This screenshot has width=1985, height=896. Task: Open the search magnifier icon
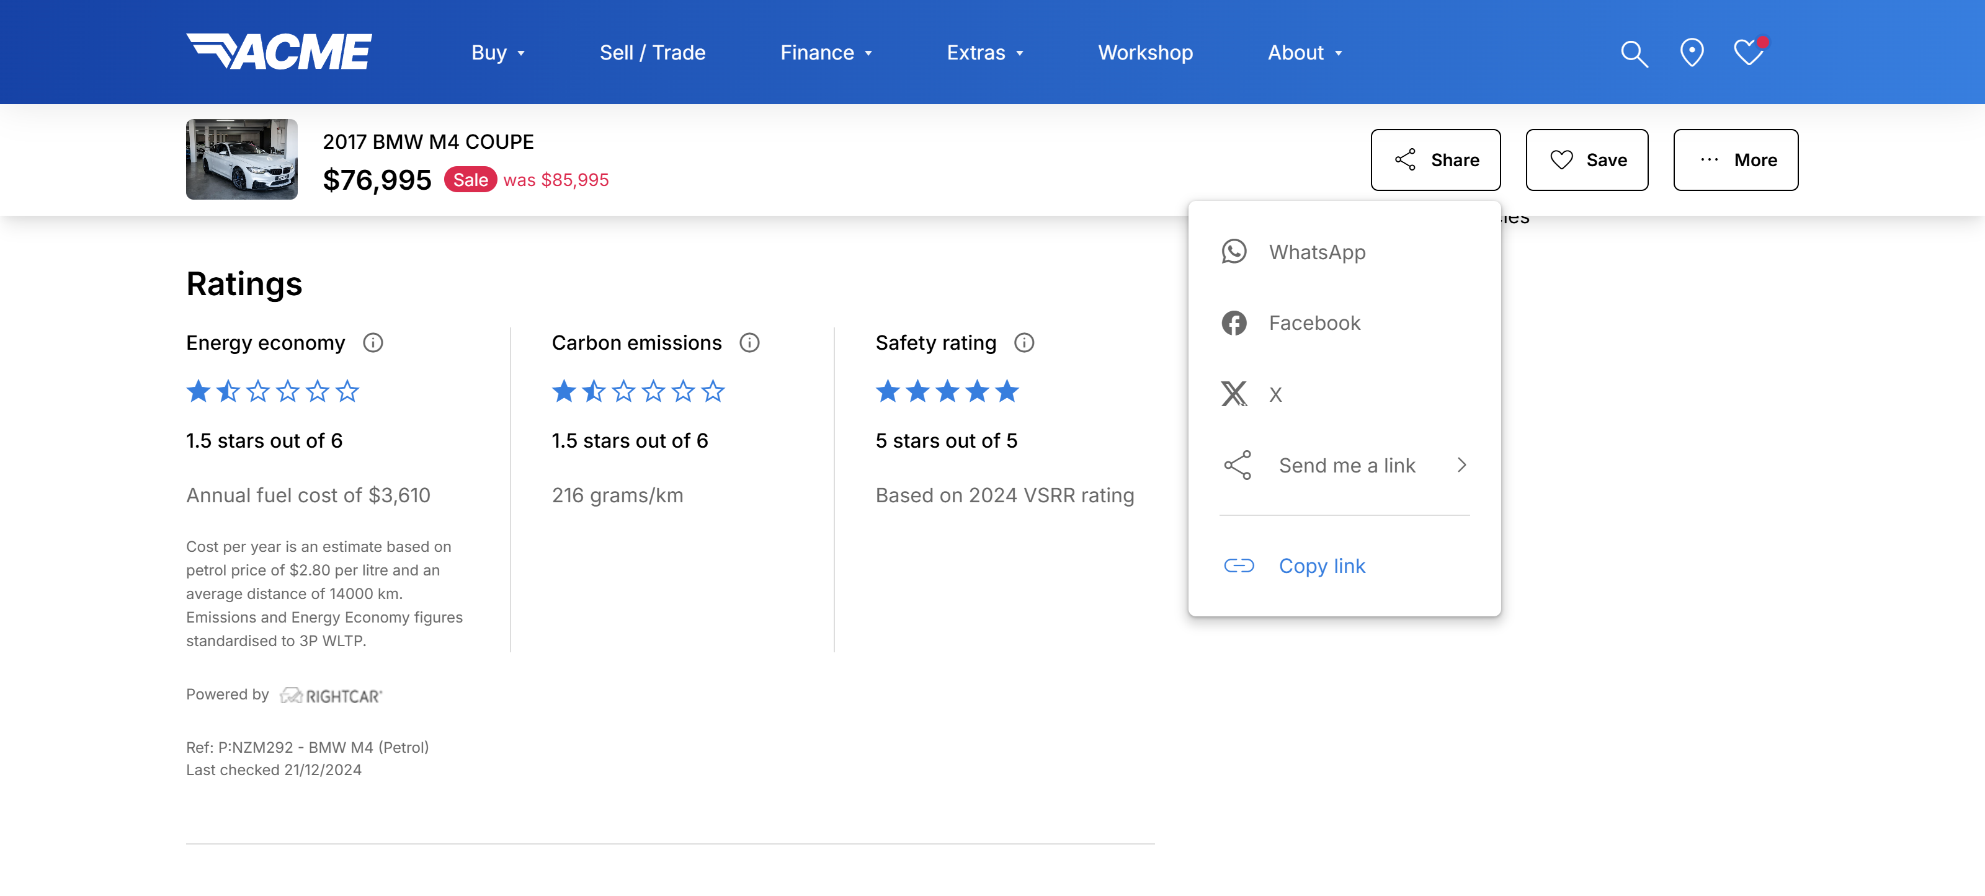1634,53
